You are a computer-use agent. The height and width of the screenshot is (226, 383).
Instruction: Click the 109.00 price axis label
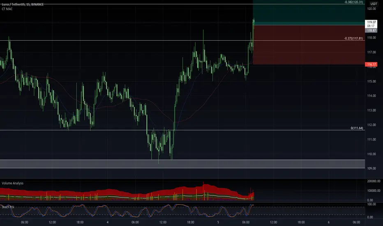click(x=371, y=168)
